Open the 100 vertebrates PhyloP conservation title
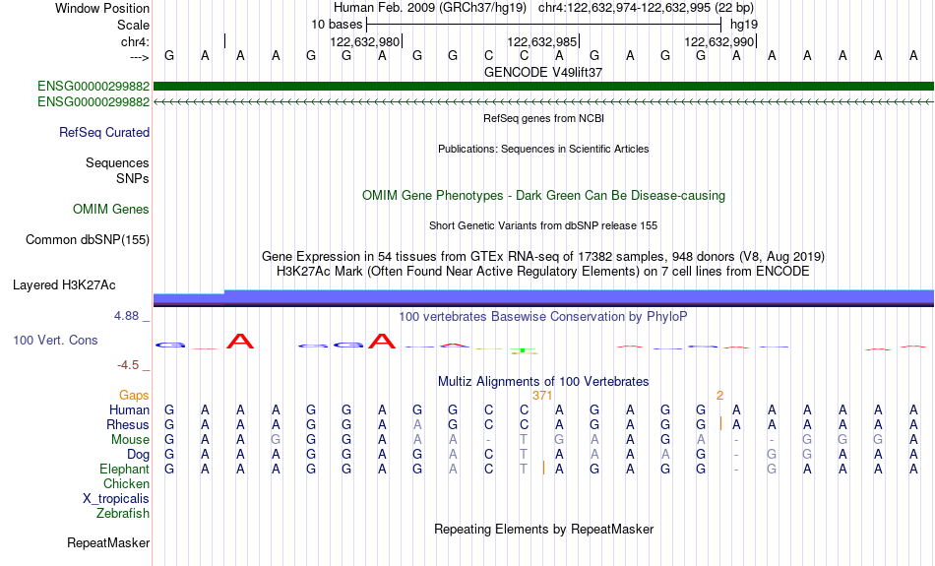 point(543,317)
